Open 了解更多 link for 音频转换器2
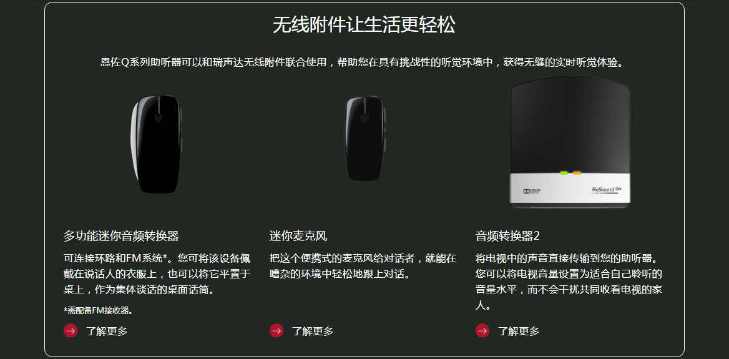 519,331
